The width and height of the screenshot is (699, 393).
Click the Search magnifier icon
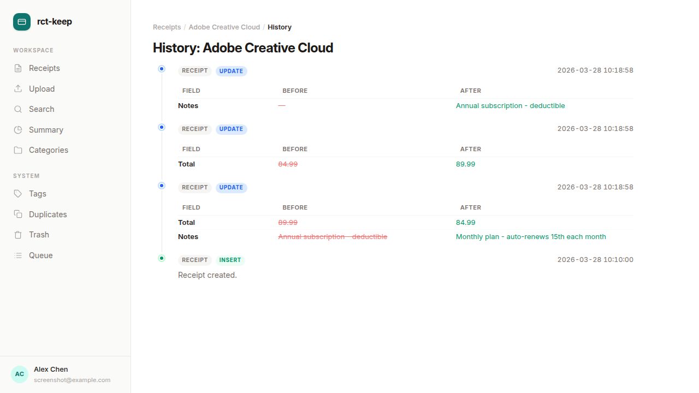point(19,109)
